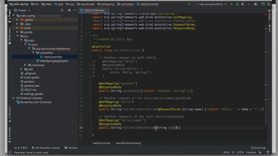Click the layout window icon beside search
This screenshot has height=156, width=278.
click(x=263, y=4)
